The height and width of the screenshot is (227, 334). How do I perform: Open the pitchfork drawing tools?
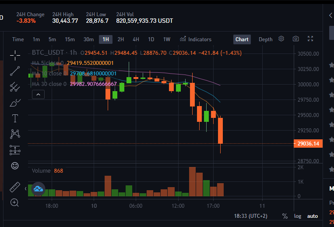pyautogui.click(x=15, y=87)
